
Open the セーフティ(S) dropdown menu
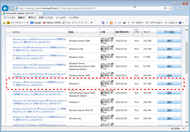[154, 23]
